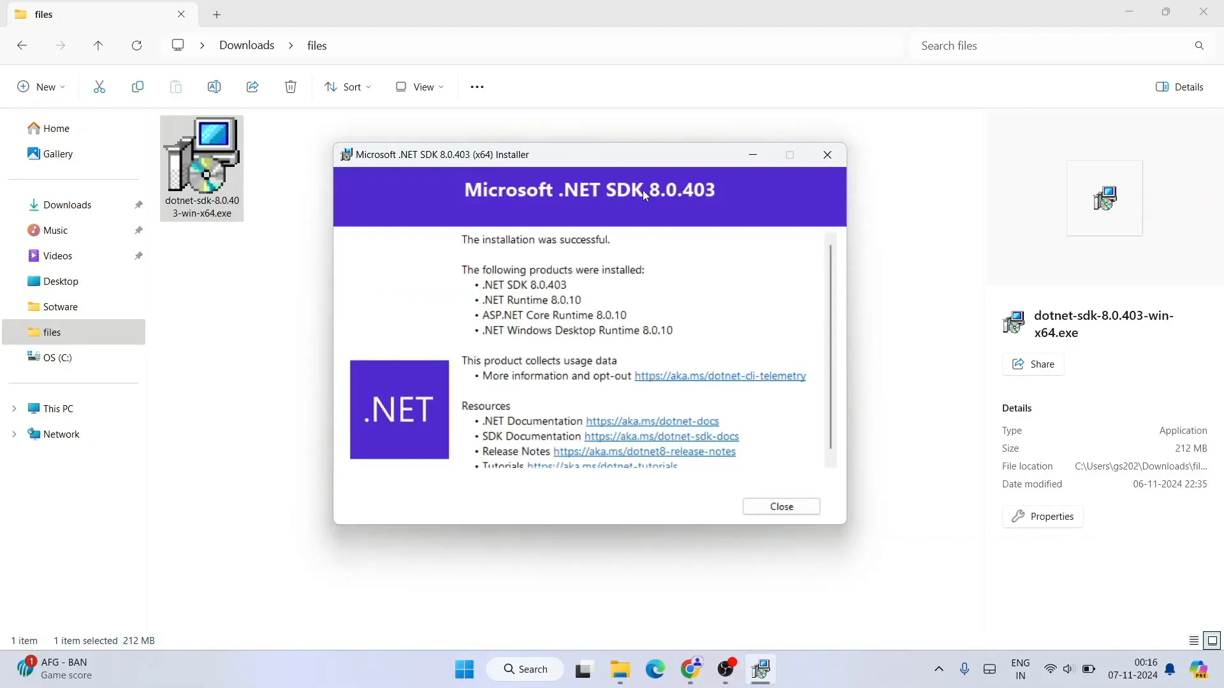Add a new Explorer tab
Screen dimensions: 1224x688
[217, 14]
